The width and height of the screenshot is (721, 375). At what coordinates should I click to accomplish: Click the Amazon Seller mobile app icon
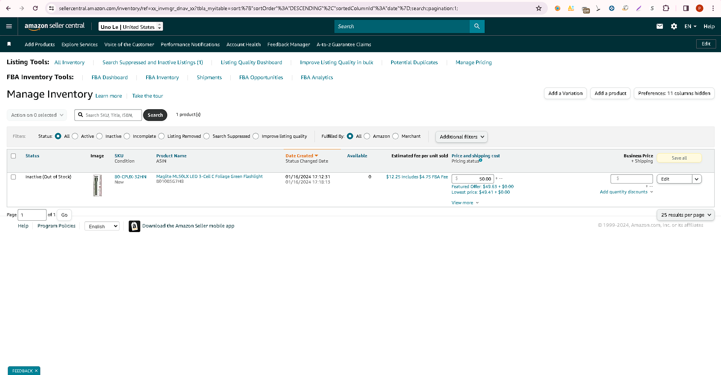point(134,226)
